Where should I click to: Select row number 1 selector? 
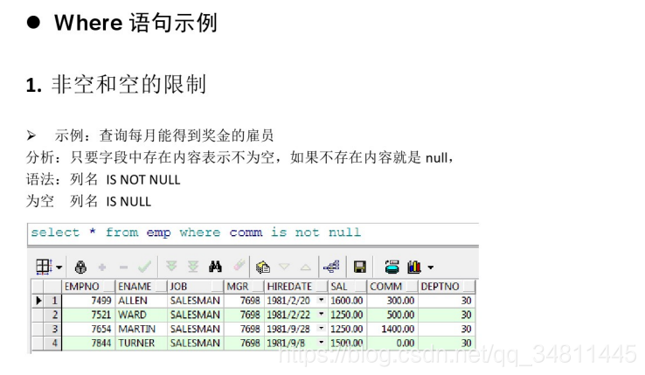(53, 301)
